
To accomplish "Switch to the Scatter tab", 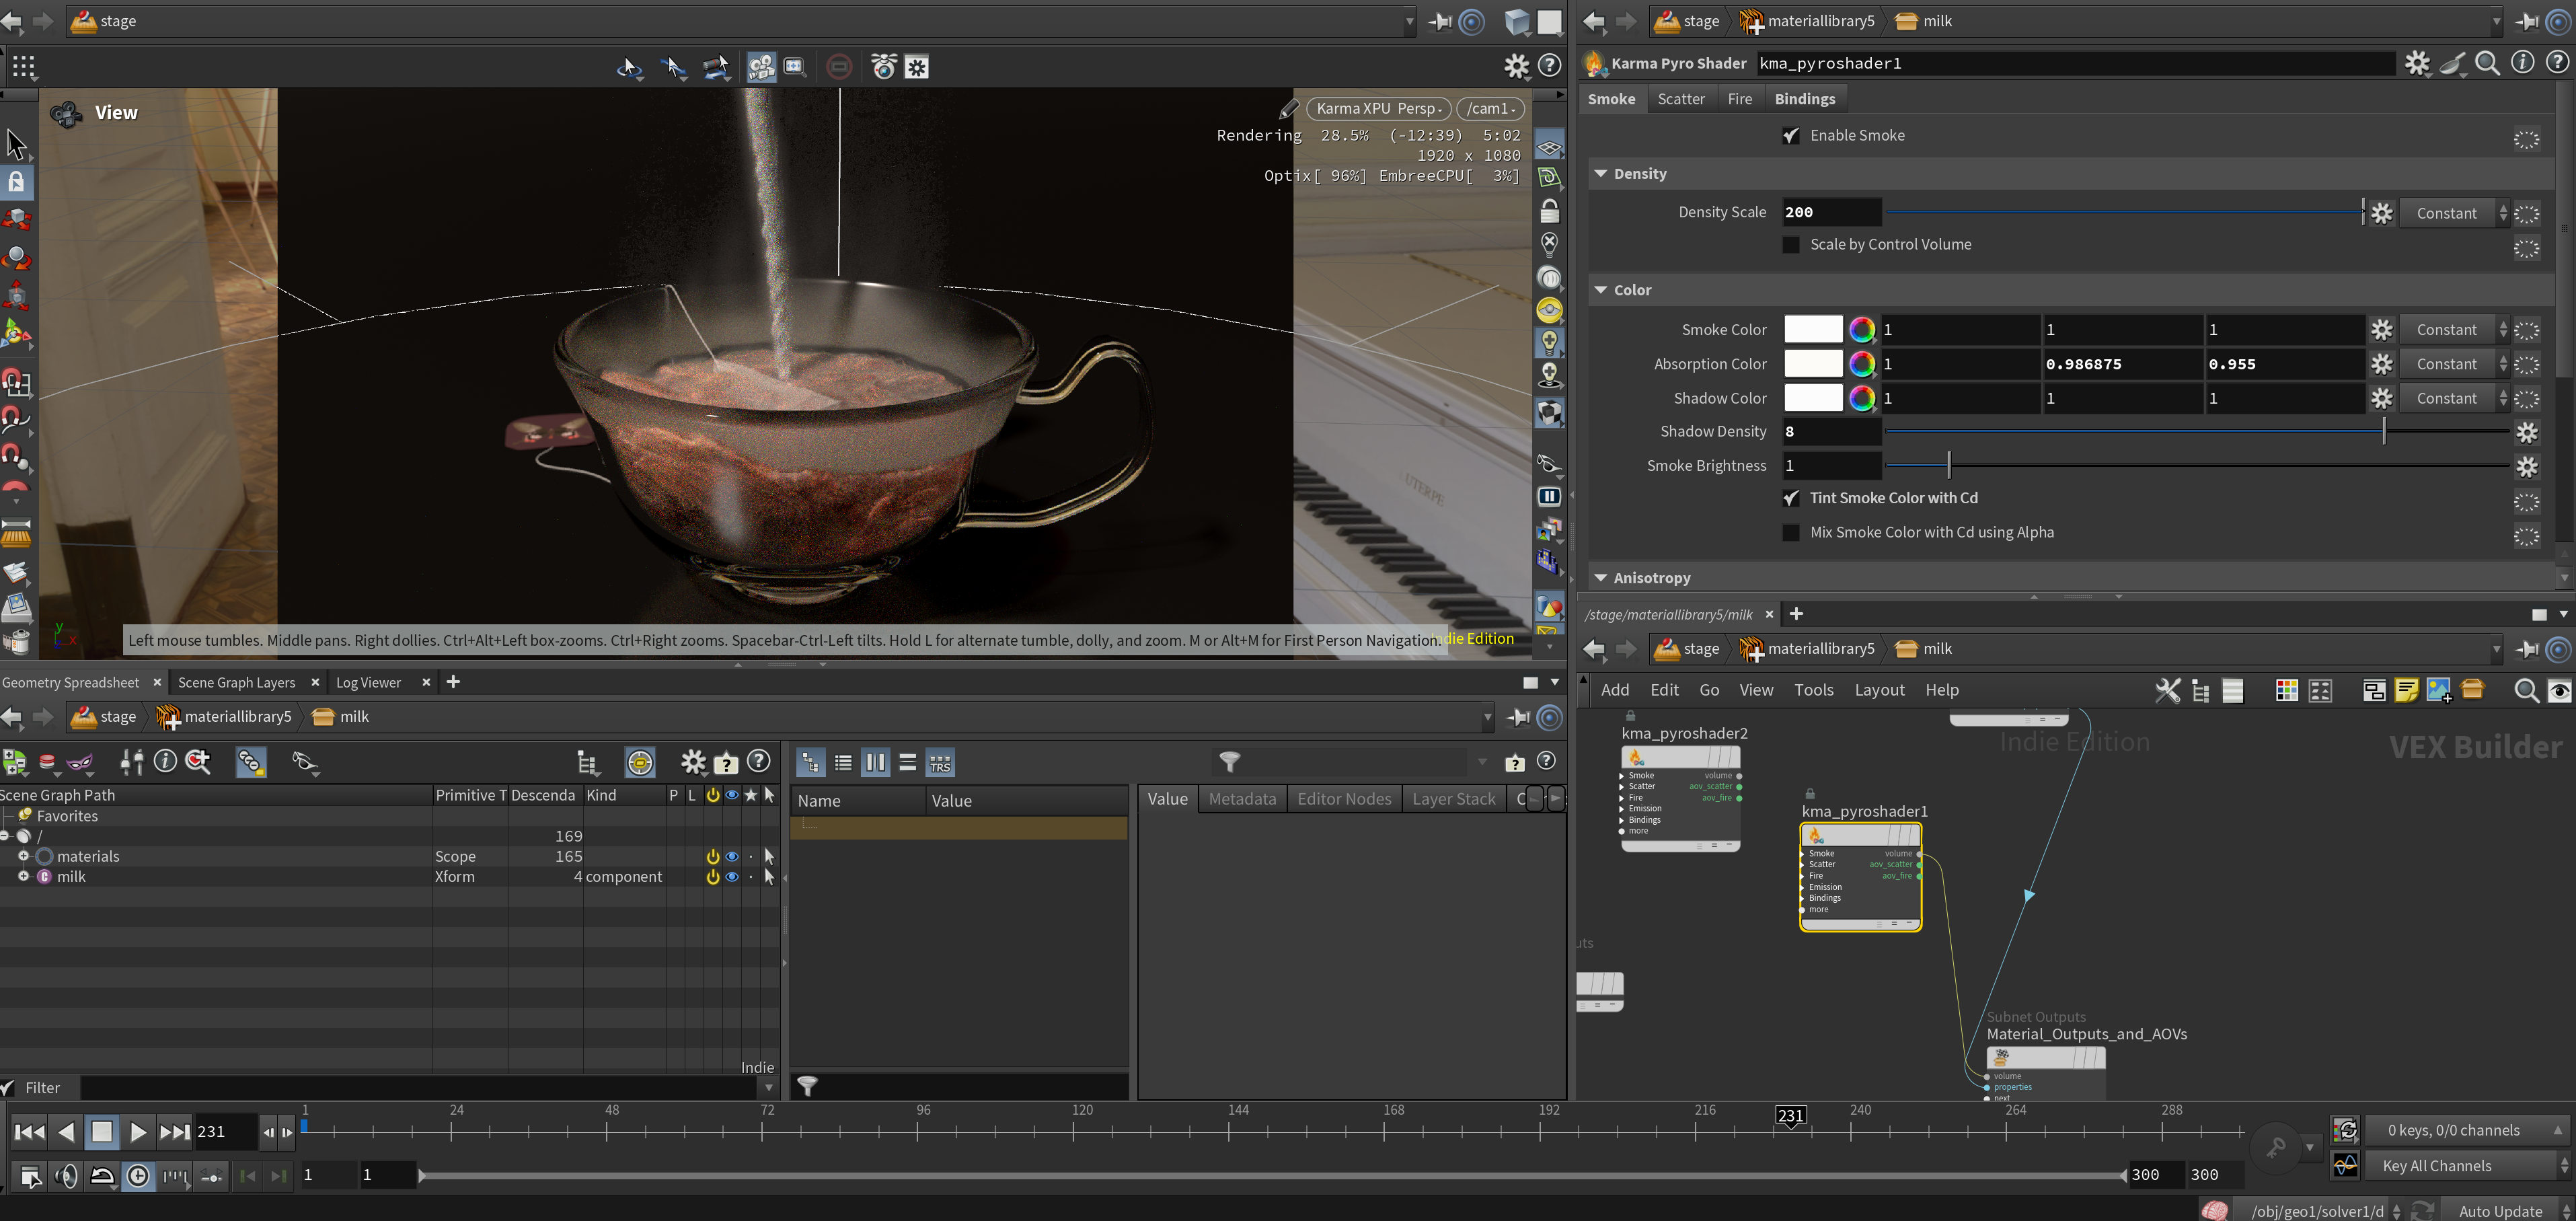I will coord(1680,99).
